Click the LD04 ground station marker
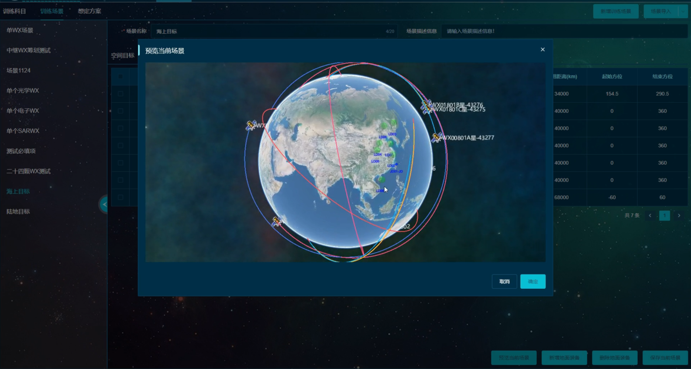This screenshot has height=369, width=691. click(378, 154)
